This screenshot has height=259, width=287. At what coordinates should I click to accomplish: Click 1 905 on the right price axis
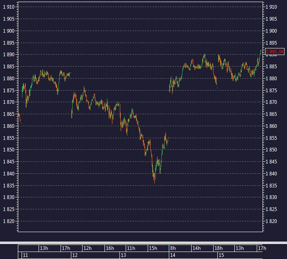point(271,19)
